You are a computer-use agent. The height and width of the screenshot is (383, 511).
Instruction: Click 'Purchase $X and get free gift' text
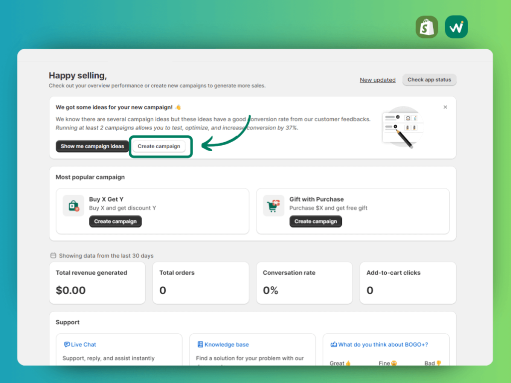tap(328, 208)
